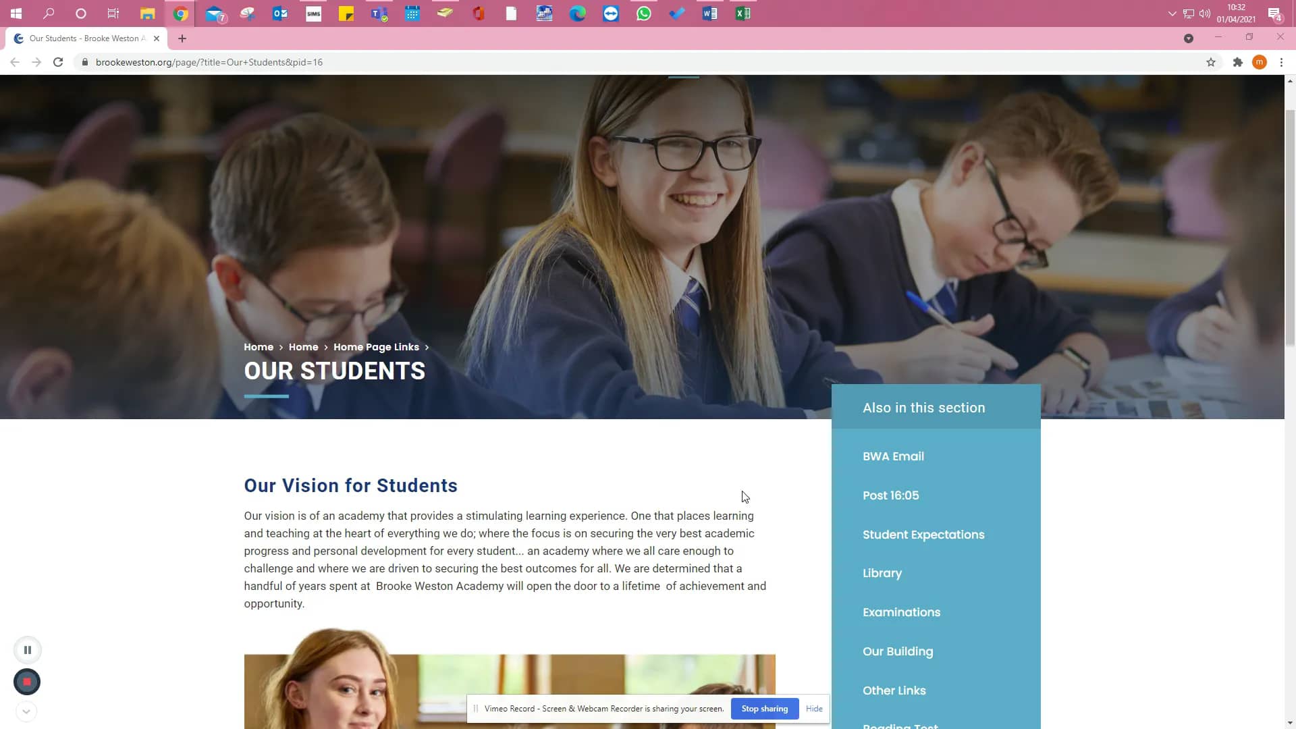Toggle the recording indicator button

click(x=26, y=682)
